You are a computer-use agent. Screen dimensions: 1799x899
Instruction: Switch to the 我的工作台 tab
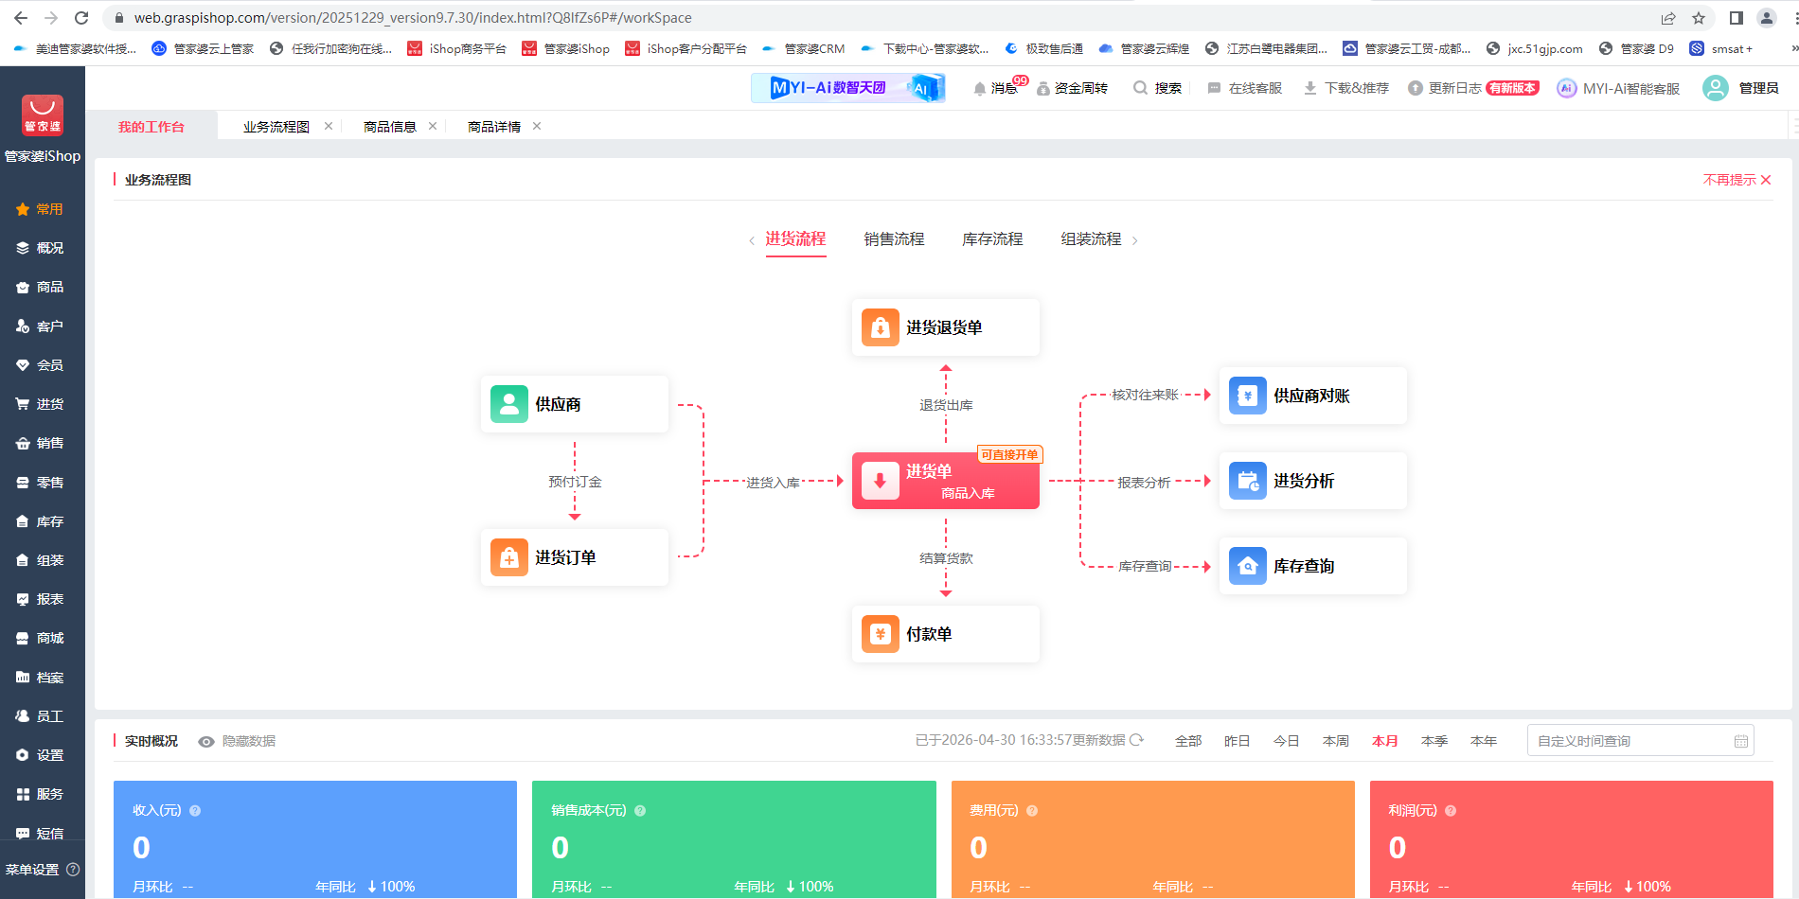[151, 127]
